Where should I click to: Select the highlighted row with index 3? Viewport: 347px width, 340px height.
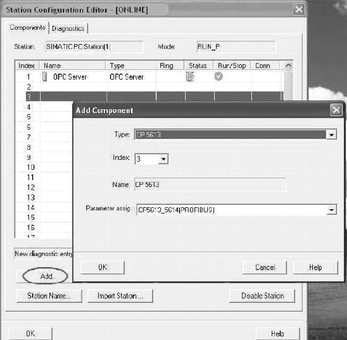pyautogui.click(x=154, y=96)
